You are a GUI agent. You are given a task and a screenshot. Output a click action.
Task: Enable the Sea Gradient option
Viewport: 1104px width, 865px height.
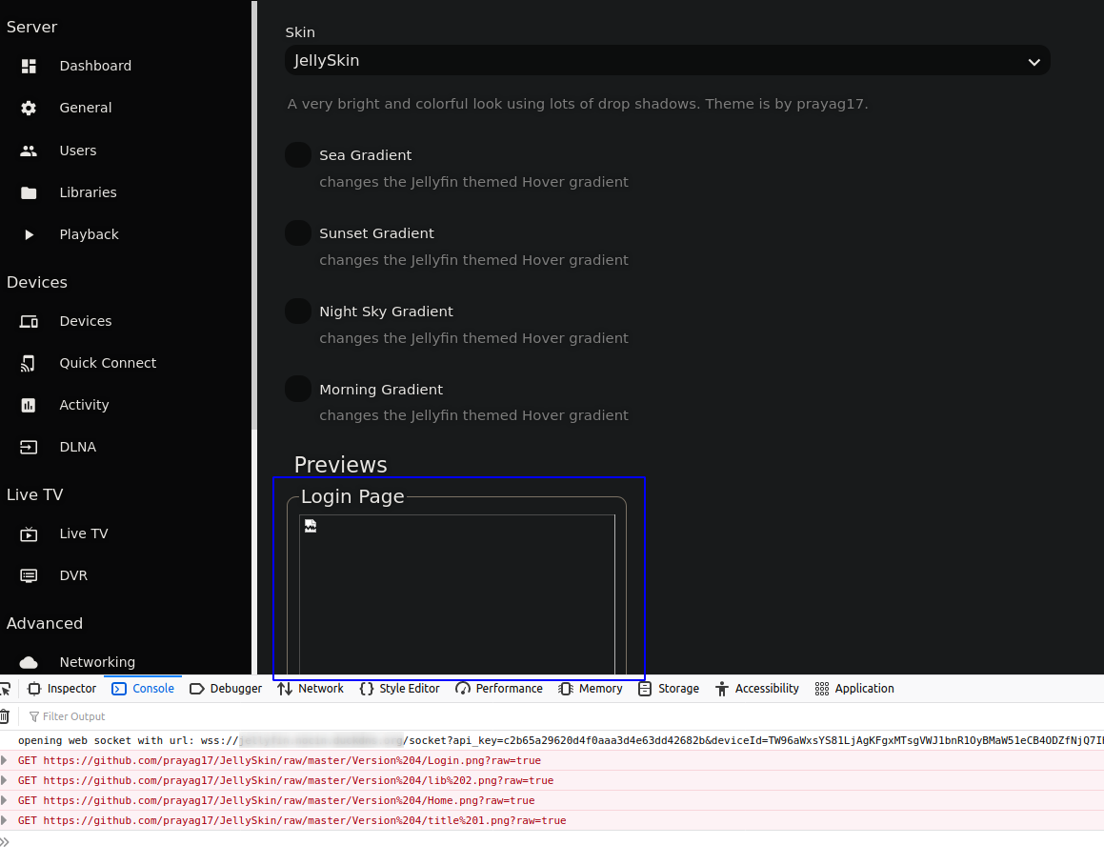point(297,154)
